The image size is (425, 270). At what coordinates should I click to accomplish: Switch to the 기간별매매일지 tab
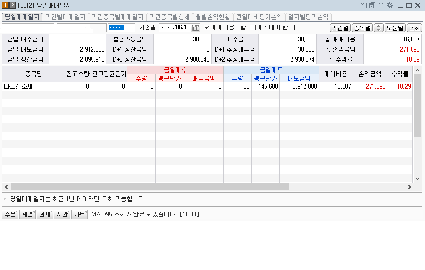[x=66, y=17]
